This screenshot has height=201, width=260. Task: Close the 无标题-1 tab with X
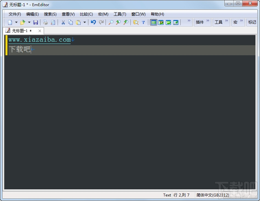[40, 31]
